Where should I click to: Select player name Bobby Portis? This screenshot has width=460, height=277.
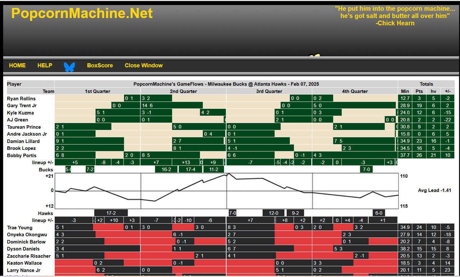[21, 156]
